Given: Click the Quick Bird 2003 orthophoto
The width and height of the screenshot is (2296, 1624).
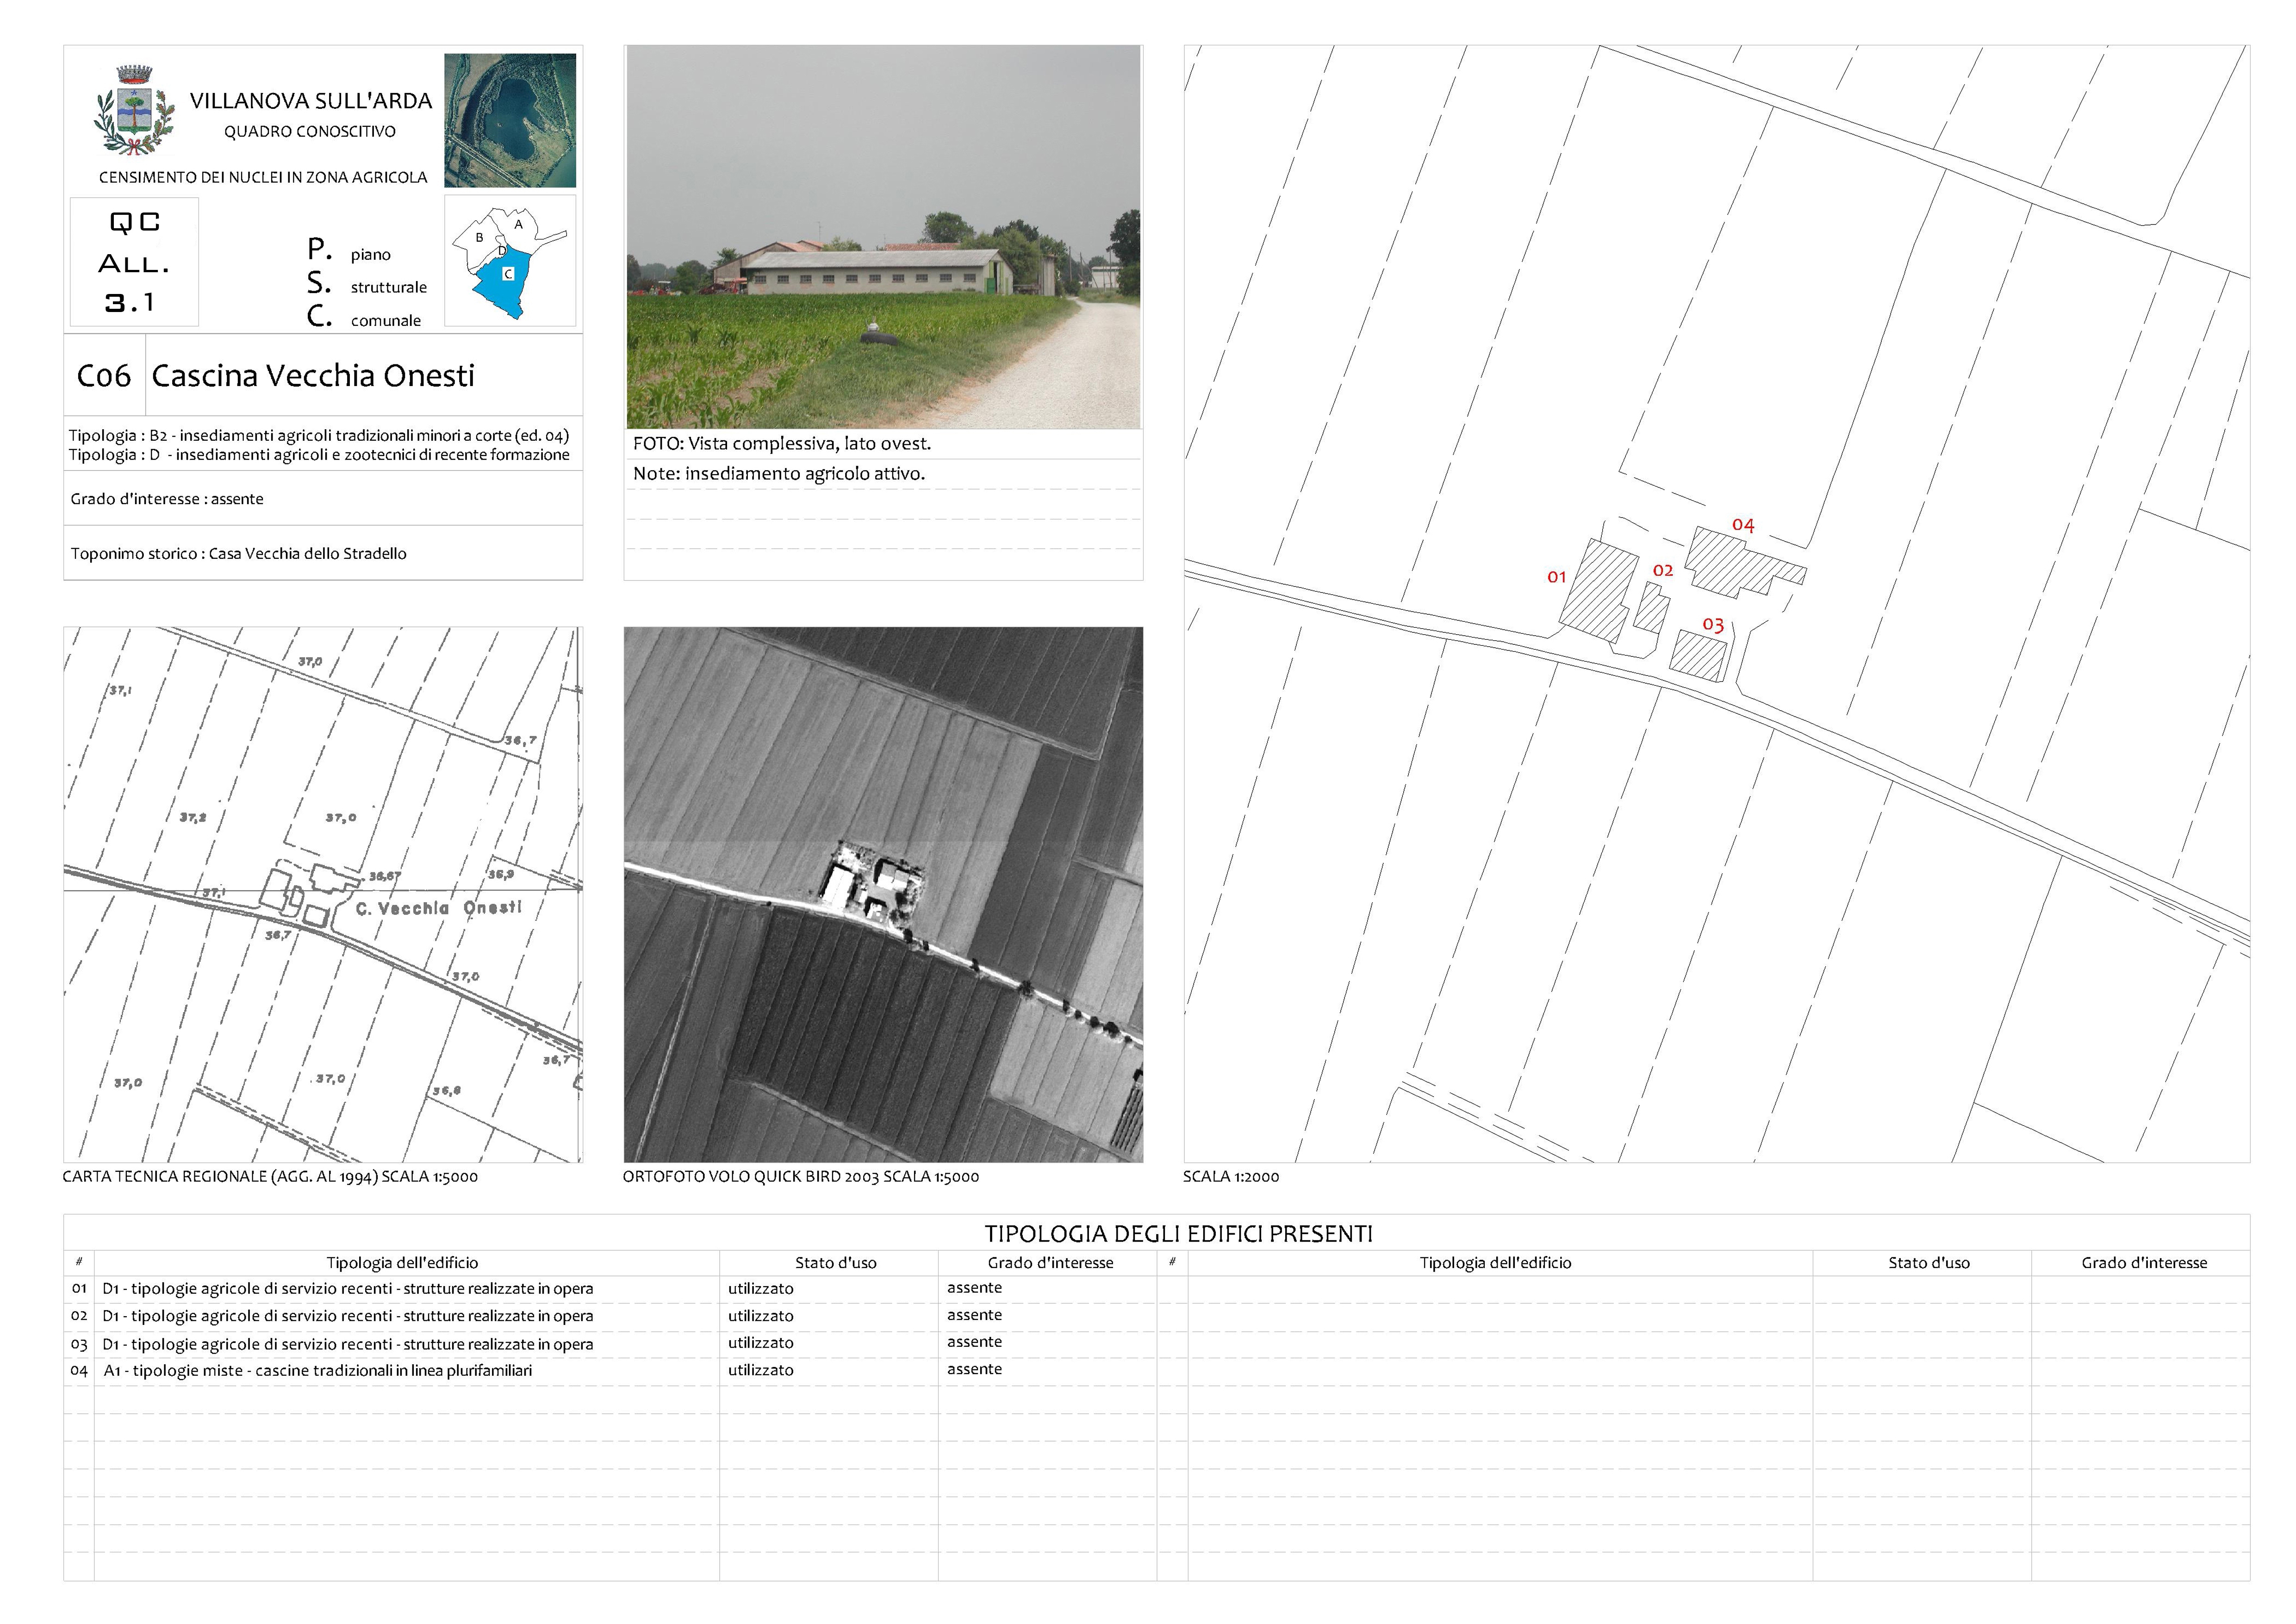Looking at the screenshot, I should point(883,894).
